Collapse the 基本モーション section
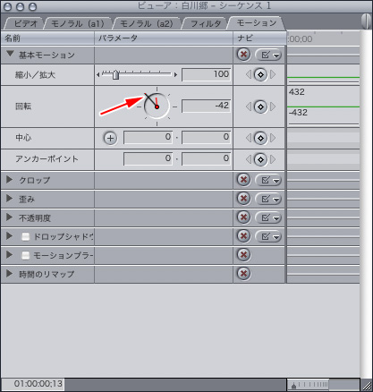Screen dimensions: 373x392 point(10,54)
